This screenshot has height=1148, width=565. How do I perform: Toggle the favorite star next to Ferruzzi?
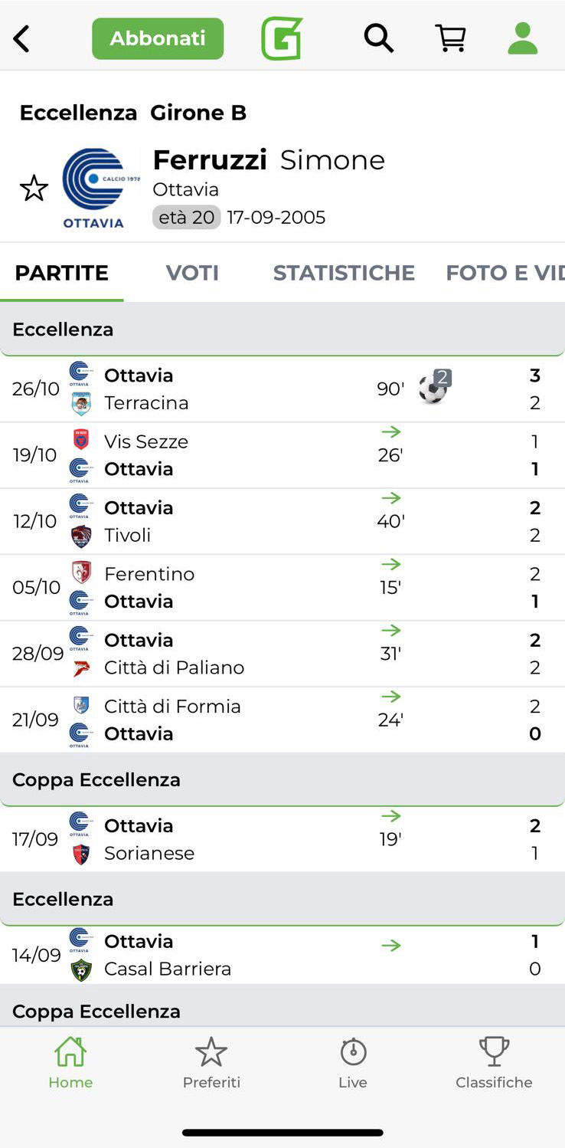34,188
